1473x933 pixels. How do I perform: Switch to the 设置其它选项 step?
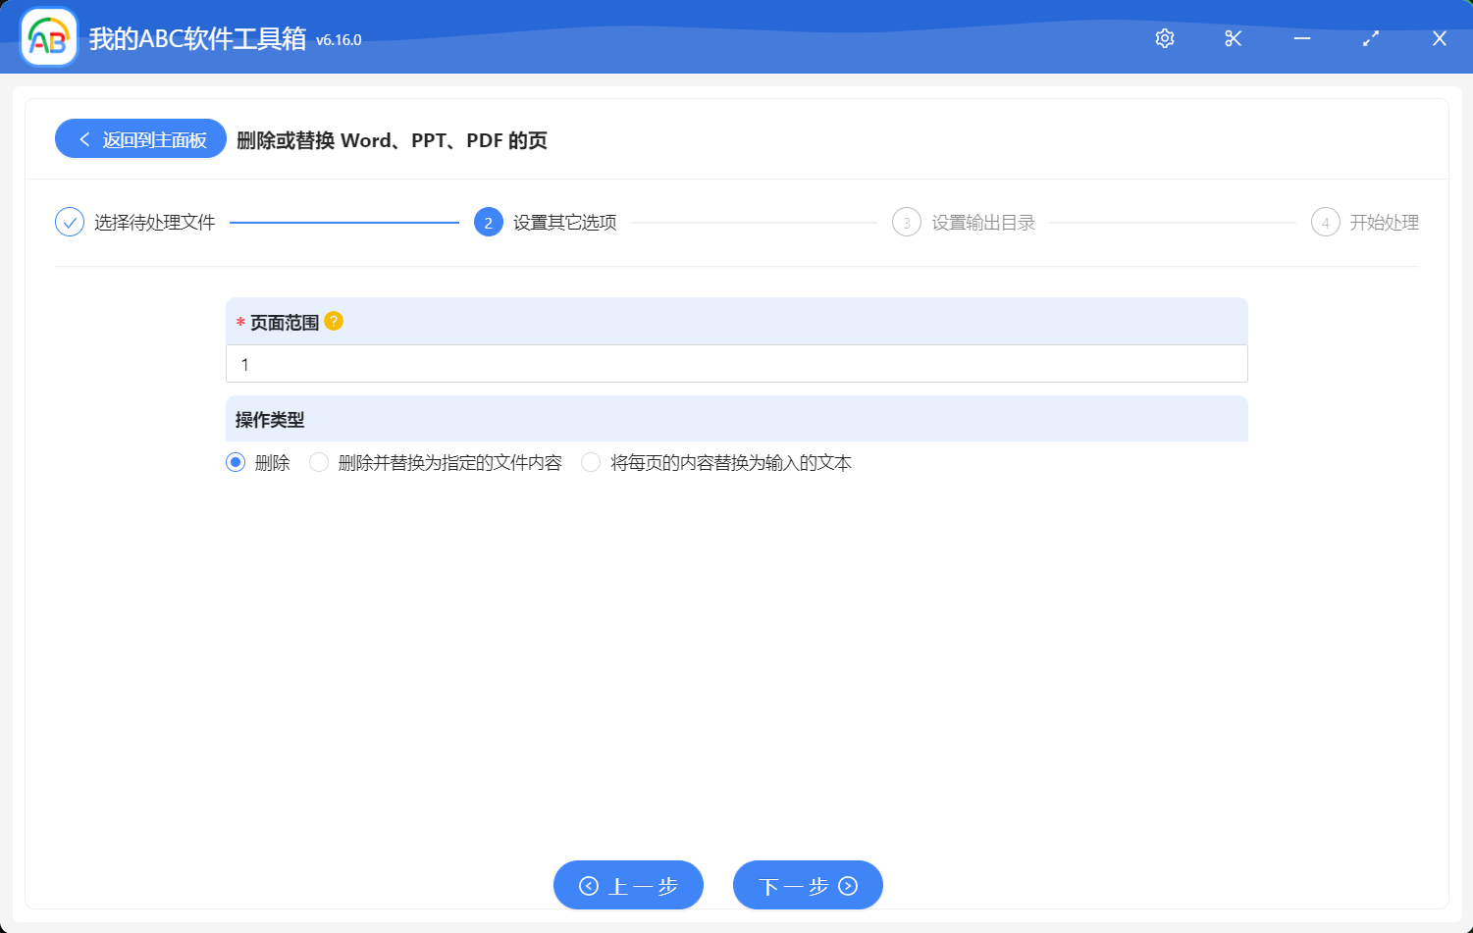coord(561,223)
